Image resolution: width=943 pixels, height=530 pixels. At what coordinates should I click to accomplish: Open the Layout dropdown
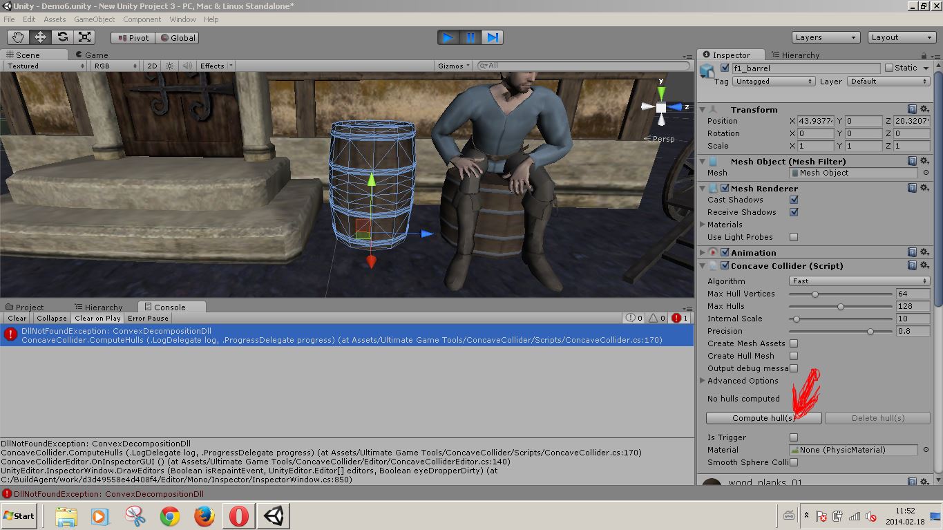902,37
